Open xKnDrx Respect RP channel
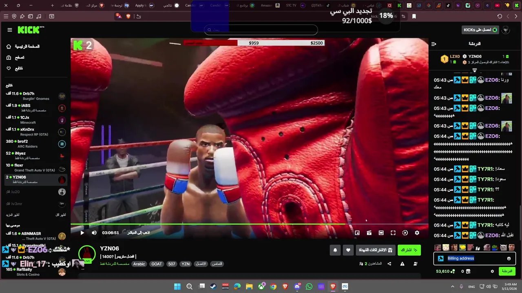The height and width of the screenshot is (293, 522). [x=36, y=132]
